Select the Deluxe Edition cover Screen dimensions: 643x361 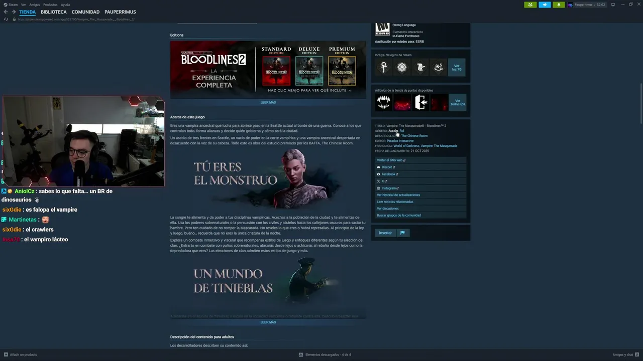(309, 71)
